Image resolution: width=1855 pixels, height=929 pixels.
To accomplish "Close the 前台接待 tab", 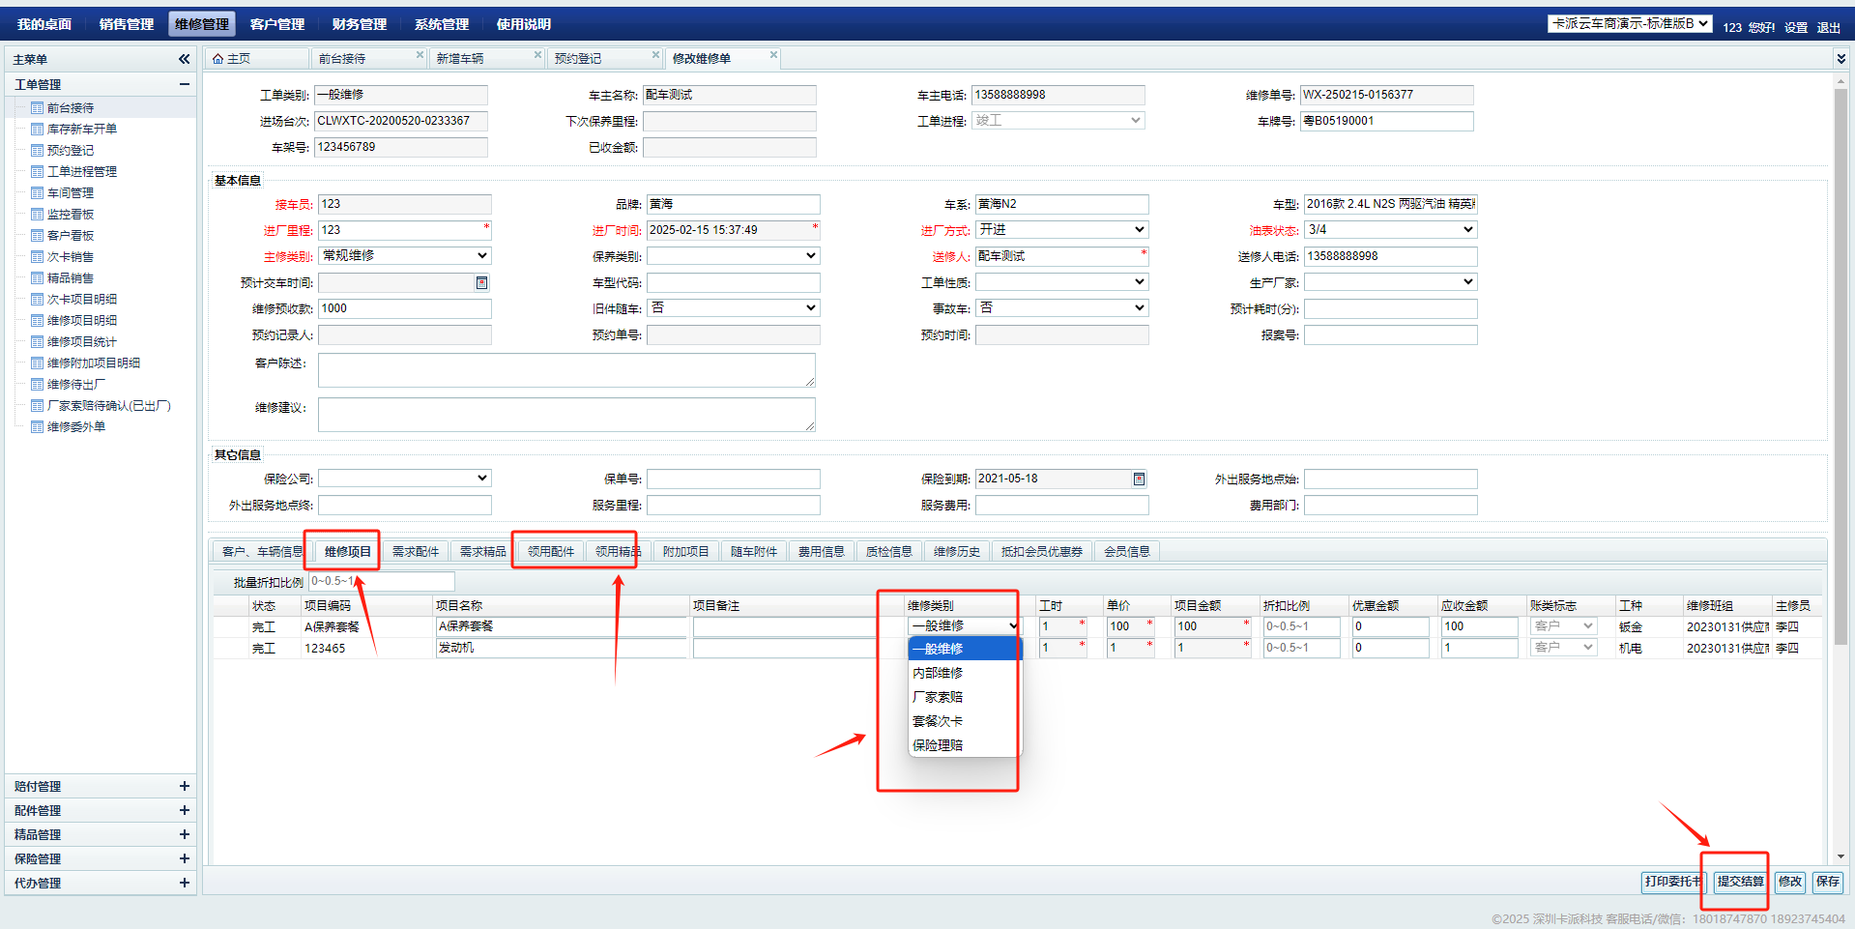I will tap(420, 55).
